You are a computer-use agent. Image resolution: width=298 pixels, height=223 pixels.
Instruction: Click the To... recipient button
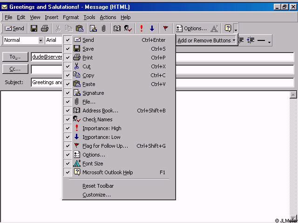15,57
